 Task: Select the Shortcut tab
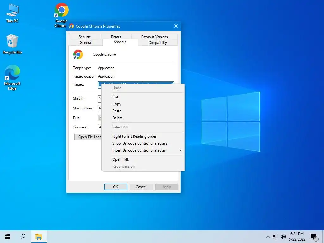(120, 42)
